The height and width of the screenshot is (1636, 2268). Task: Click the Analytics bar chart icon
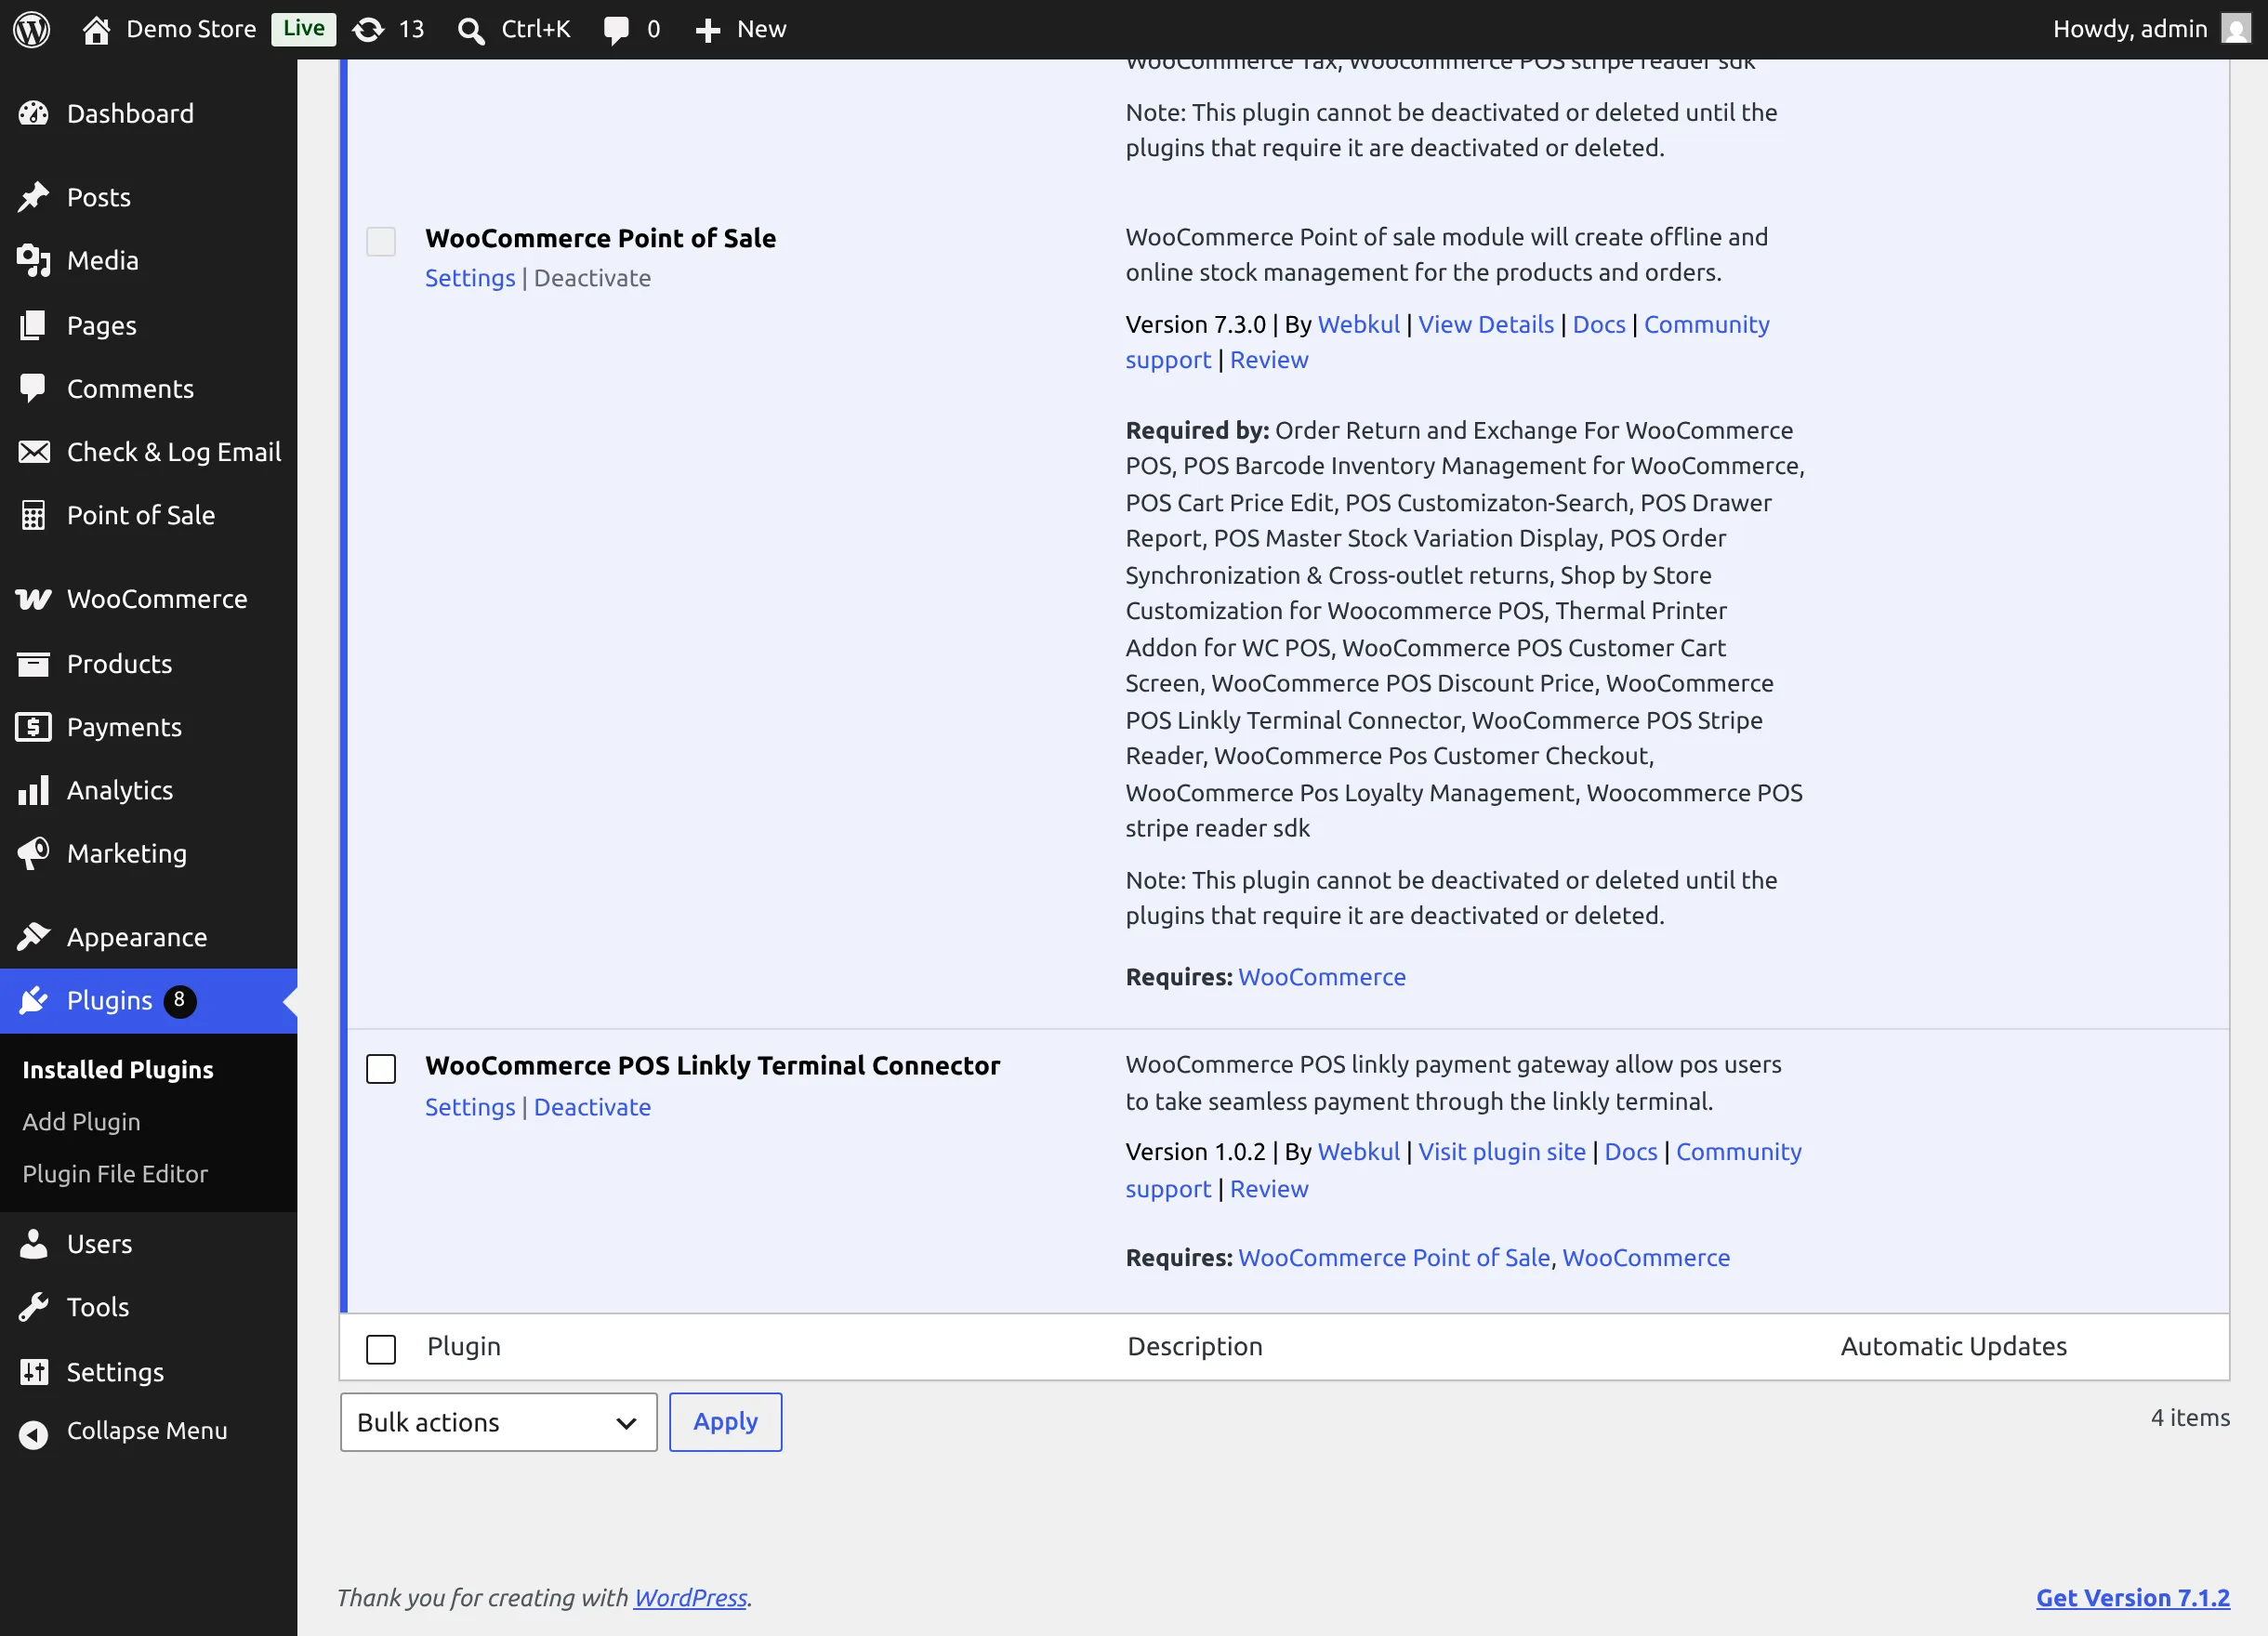click(x=34, y=790)
